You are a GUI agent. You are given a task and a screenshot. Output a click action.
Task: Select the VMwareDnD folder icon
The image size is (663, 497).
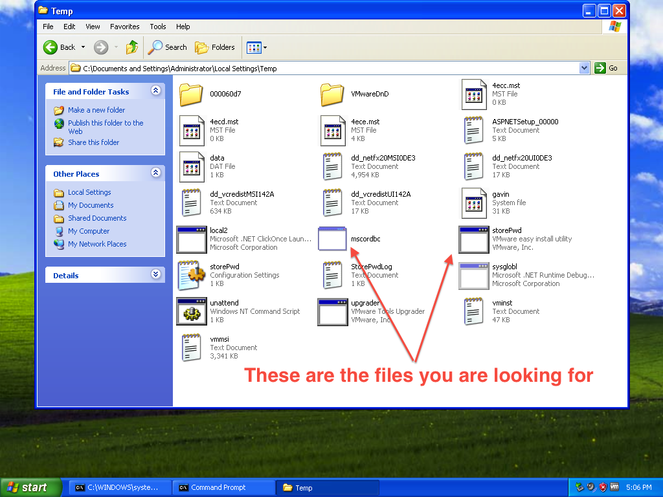(333, 94)
